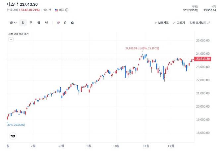Click the candlestick chart type icon
The image size is (218, 153).
tap(58, 23)
